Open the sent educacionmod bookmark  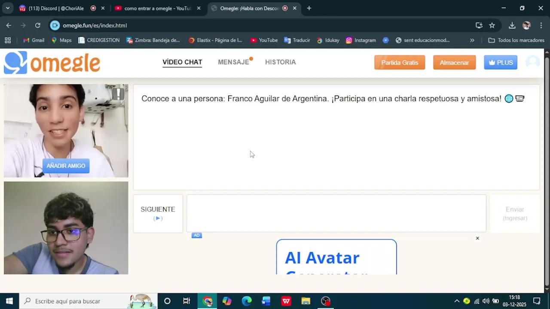tap(422, 40)
